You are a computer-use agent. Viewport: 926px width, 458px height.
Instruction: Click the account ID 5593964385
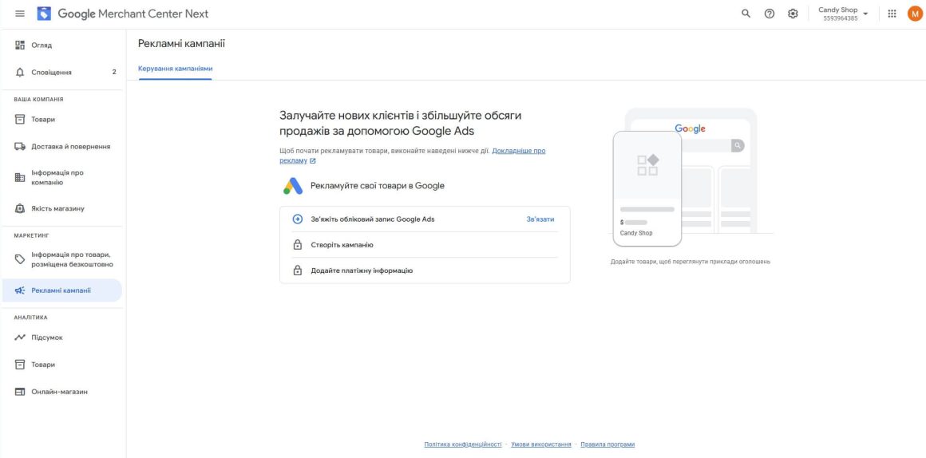(x=841, y=18)
